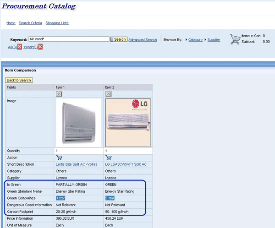Click into the Keyword input field
Screen dimensions: 275x228
[x=68, y=39]
